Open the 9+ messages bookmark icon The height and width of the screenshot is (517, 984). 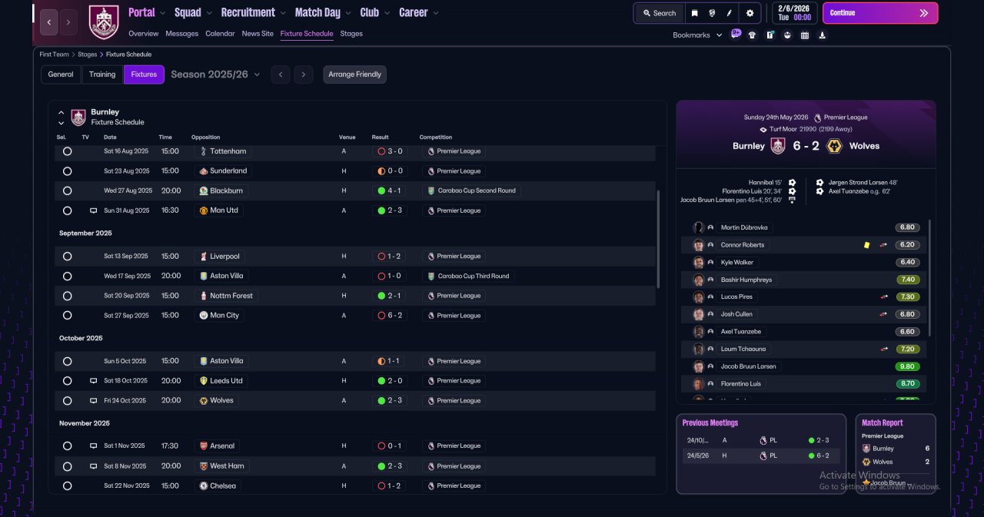[x=736, y=34]
